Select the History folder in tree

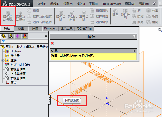pyautogui.click(x=13, y=51)
